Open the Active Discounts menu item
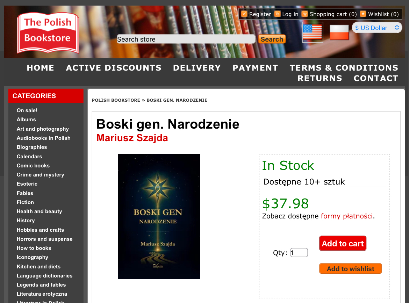The width and height of the screenshot is (409, 303). pos(114,68)
